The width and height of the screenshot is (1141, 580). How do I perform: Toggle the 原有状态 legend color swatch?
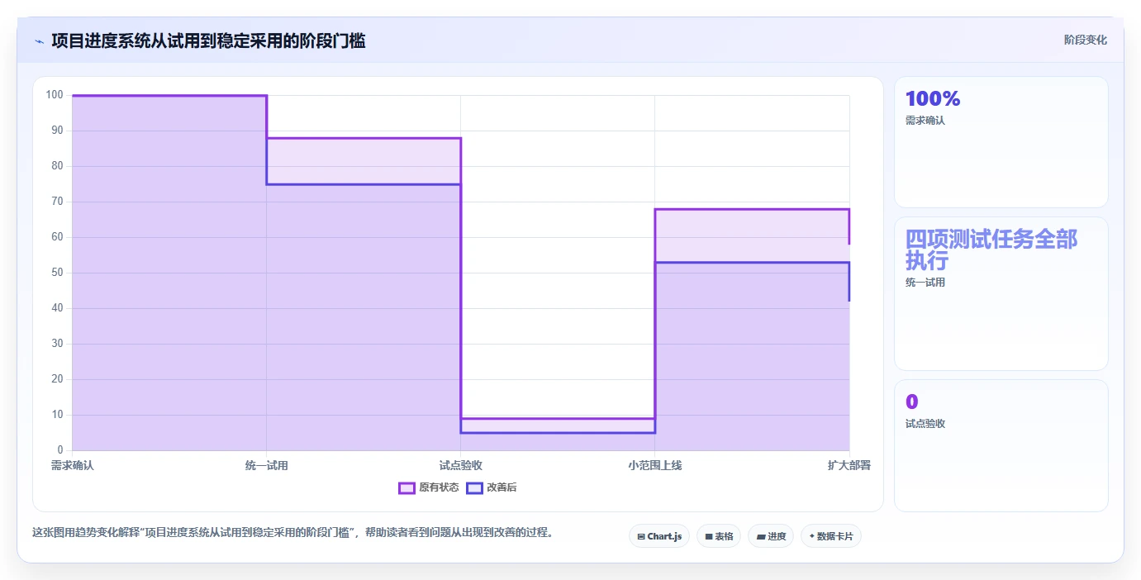pyautogui.click(x=406, y=487)
